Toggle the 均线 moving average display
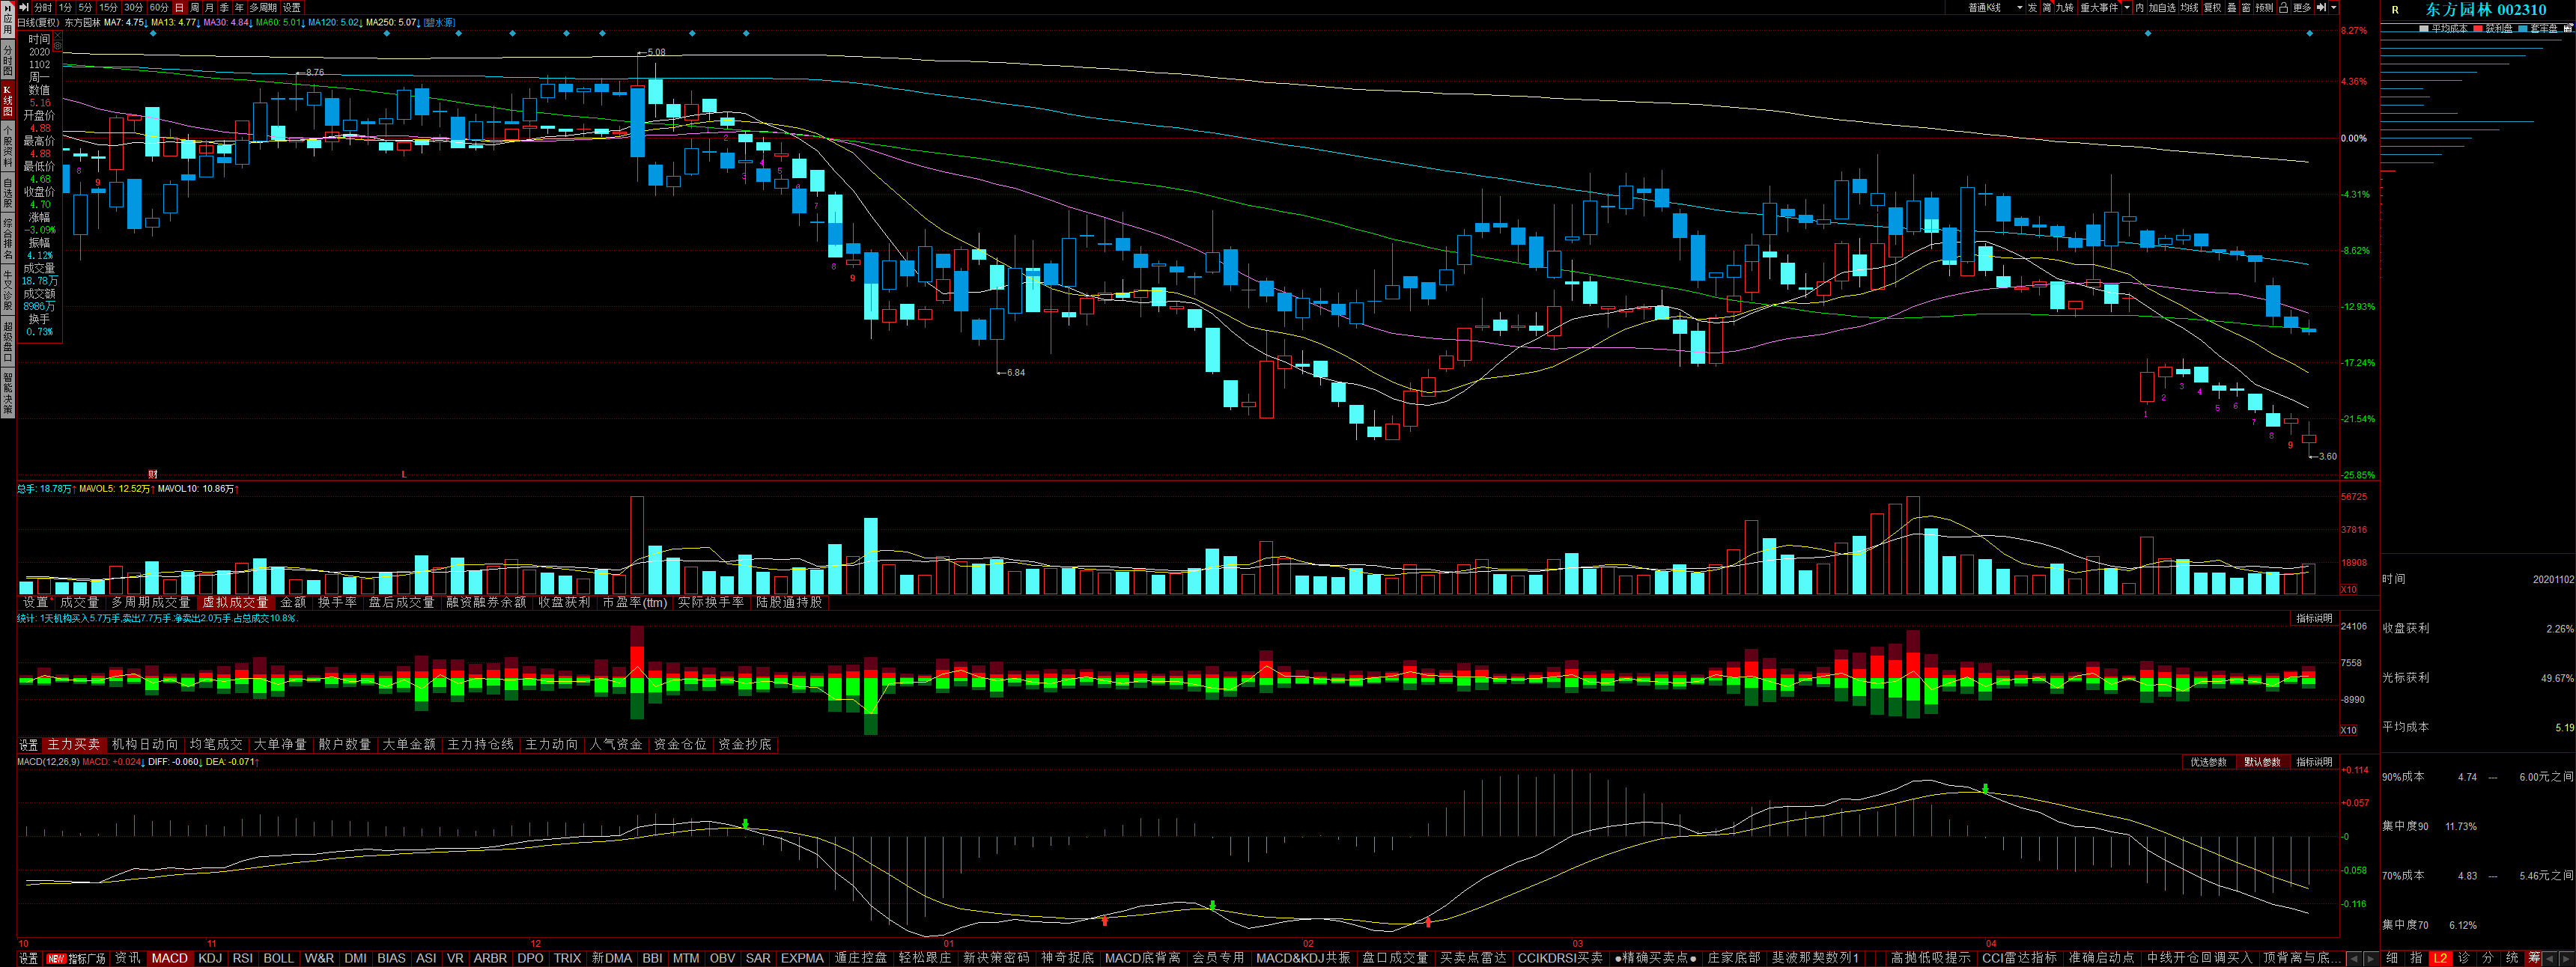2576x967 pixels. [x=2189, y=7]
